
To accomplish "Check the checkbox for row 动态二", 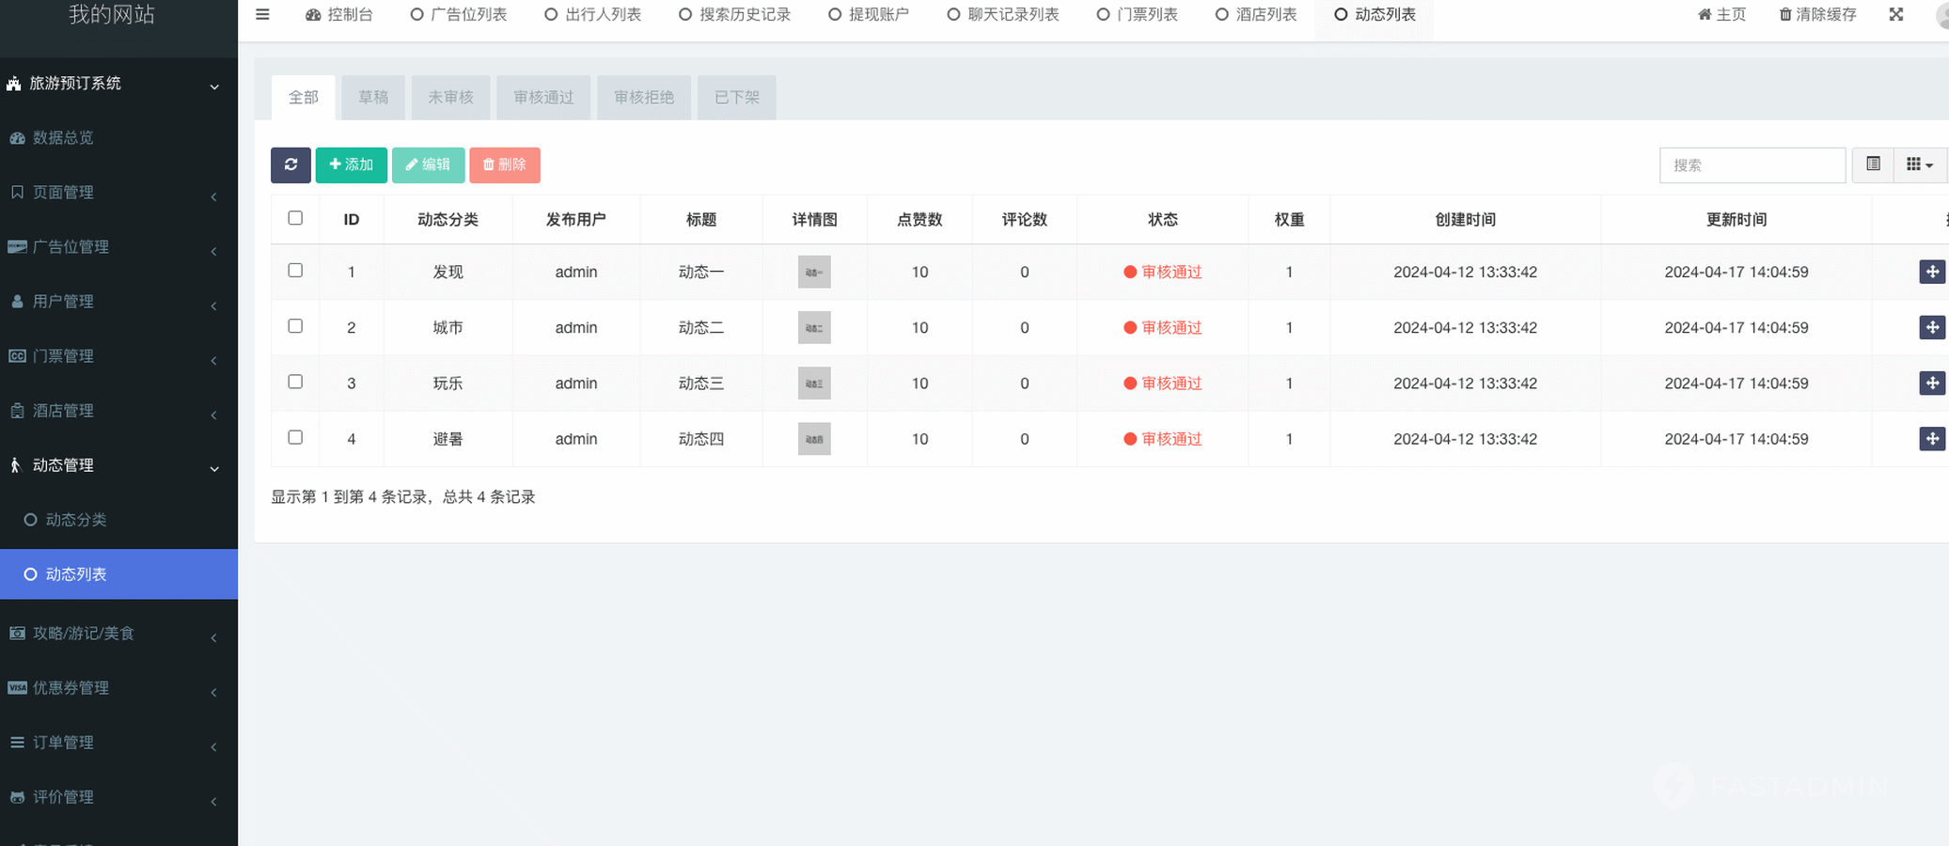I will point(295,326).
